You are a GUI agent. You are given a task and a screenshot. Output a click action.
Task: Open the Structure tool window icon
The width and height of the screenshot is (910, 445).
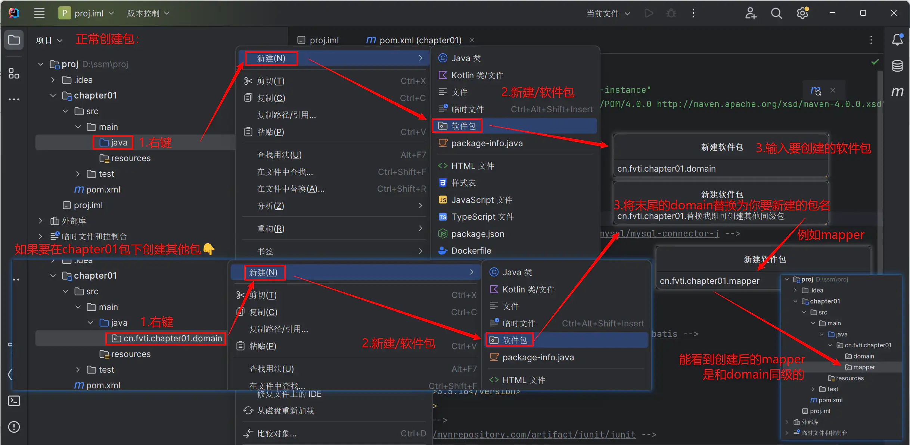[14, 73]
